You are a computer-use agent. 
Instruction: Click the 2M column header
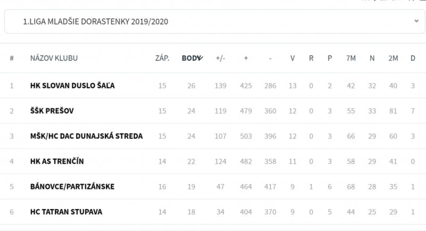(393, 59)
